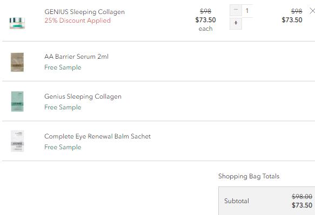Decrease quantity with the minus button
Screen dimensions: 315x215
236,10
